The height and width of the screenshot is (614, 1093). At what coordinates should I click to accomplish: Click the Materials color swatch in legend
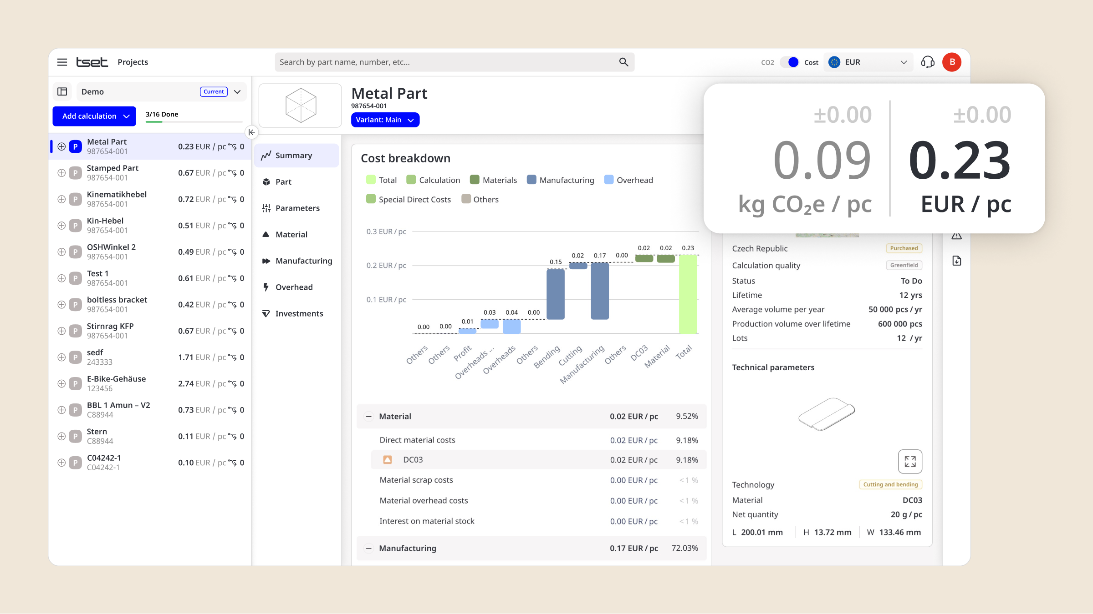475,180
